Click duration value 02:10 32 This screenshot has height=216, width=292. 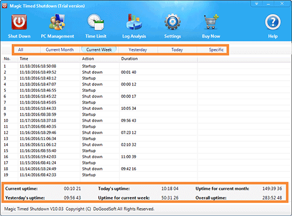[128, 145]
